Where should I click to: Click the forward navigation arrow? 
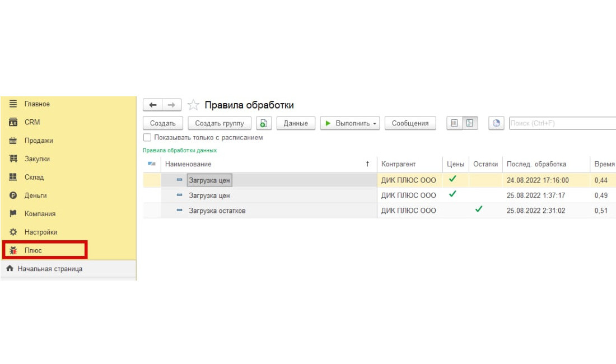pyautogui.click(x=172, y=105)
